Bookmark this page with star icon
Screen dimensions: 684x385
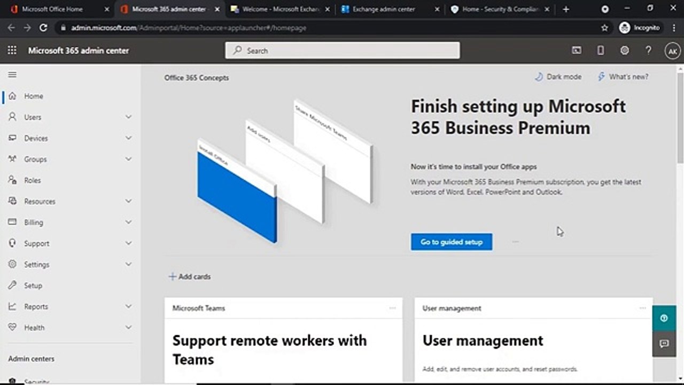[605, 28]
